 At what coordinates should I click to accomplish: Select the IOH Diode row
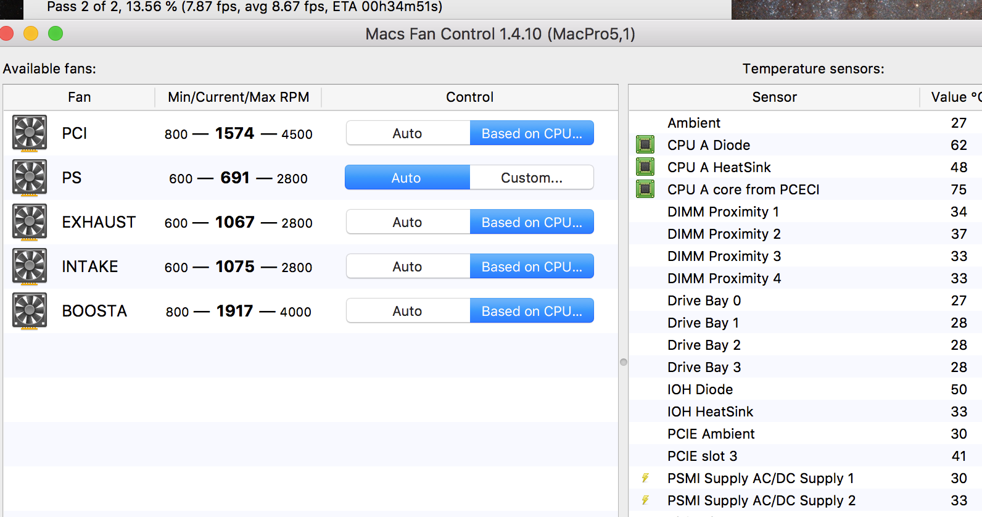(x=806, y=389)
